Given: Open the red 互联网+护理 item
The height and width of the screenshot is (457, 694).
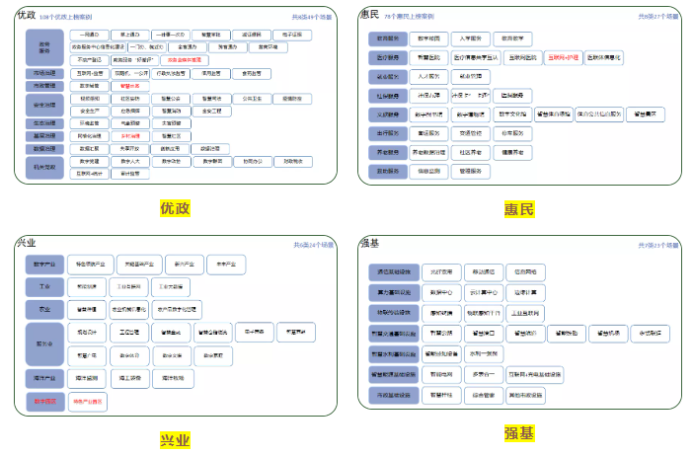Looking at the screenshot, I should coord(562,57).
